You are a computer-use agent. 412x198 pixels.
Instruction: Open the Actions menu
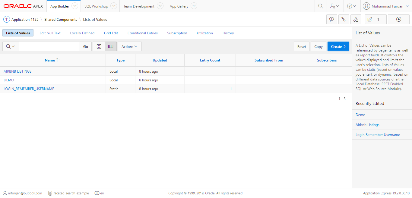coord(129,46)
